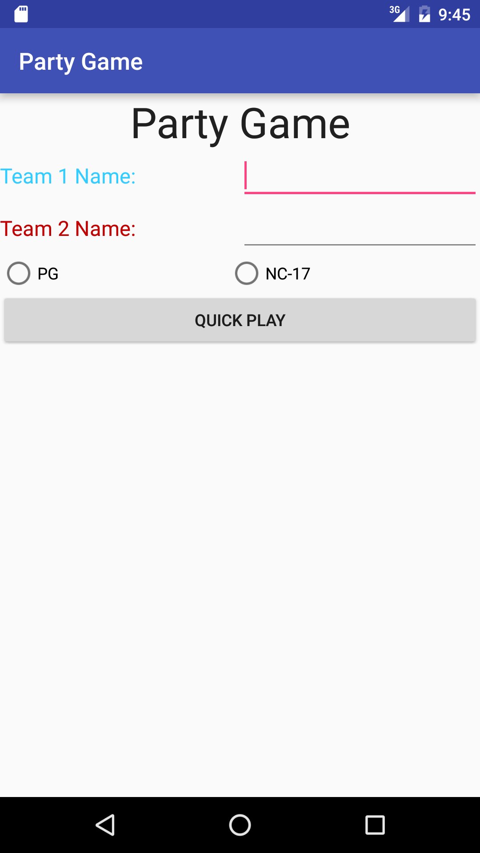Tap empty area below Quick Play button

(240, 569)
